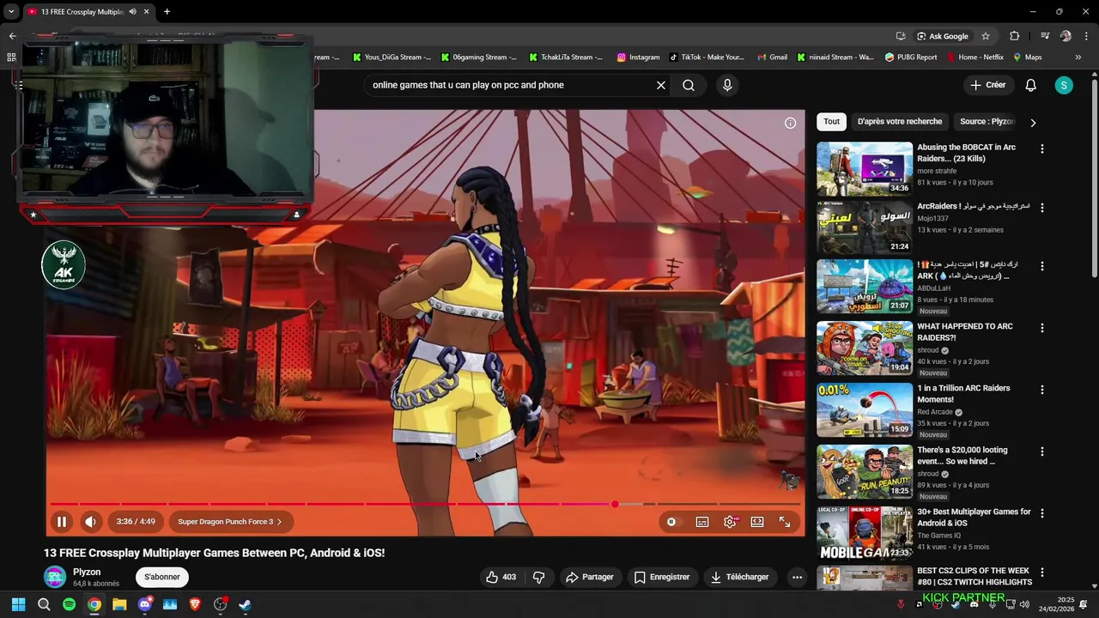Show hidden bookmarks chevron

1078,58
